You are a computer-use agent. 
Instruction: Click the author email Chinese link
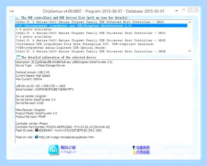click(x=143, y=152)
